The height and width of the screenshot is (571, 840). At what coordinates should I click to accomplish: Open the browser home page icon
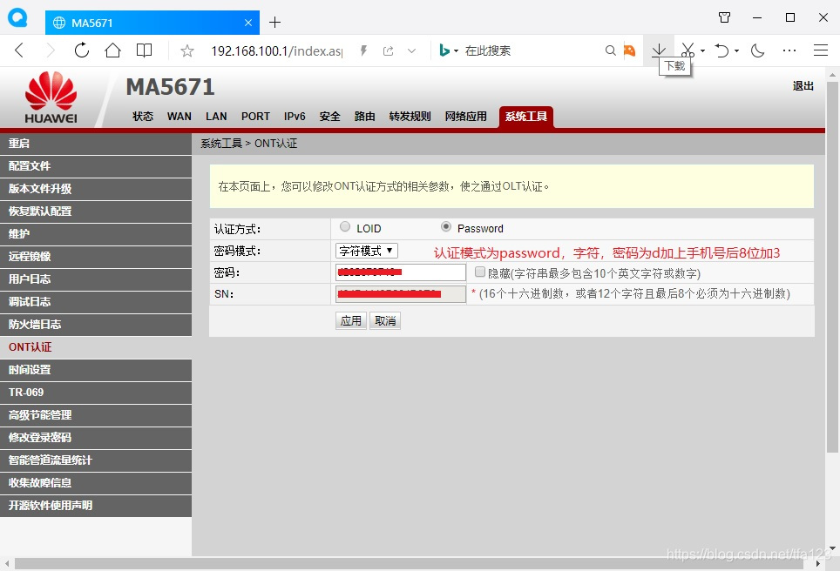coord(112,50)
